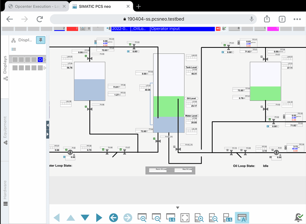Expand the bottom toolbar collapse triangle
Image resolution: width=306 pixels, height=224 pixels.
(178, 208)
